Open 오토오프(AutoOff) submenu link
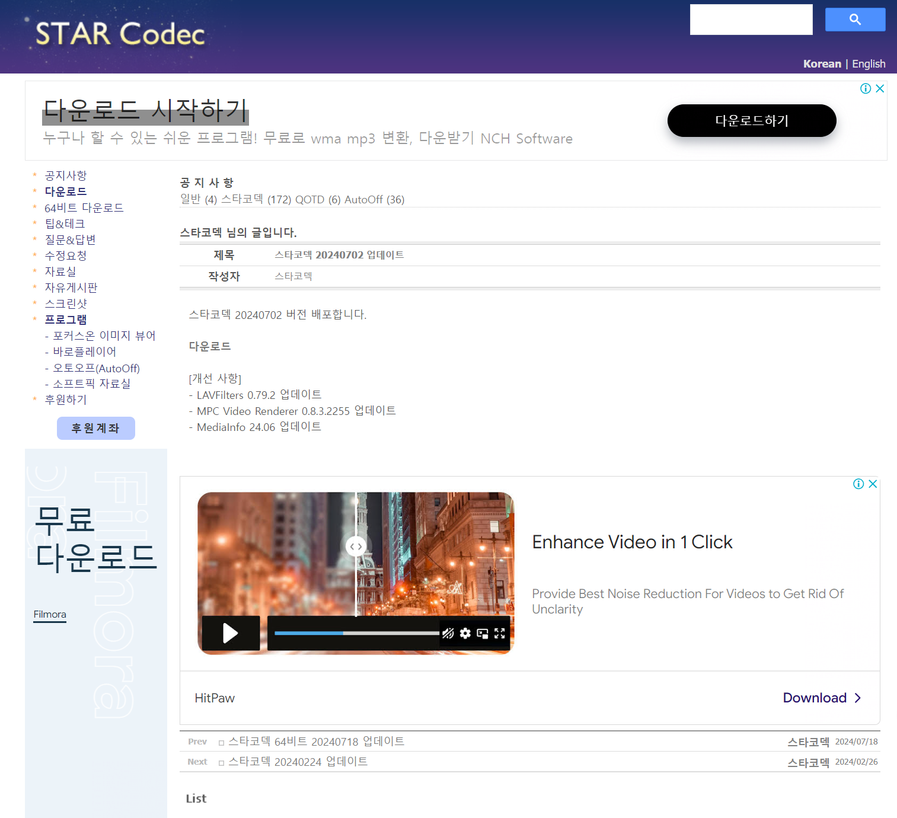 [x=97, y=368]
